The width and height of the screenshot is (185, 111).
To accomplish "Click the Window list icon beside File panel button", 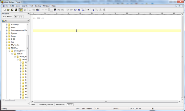I will point(25,10).
